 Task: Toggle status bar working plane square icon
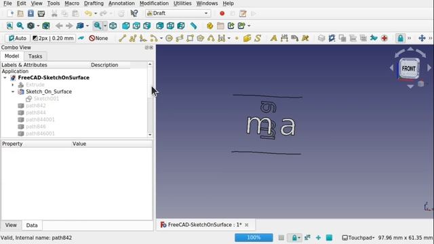point(329,238)
